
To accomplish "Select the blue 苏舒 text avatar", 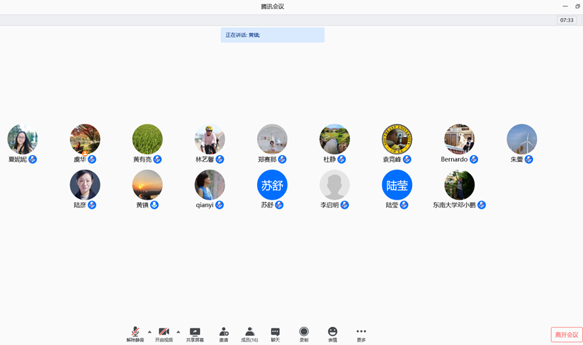I will (x=272, y=185).
